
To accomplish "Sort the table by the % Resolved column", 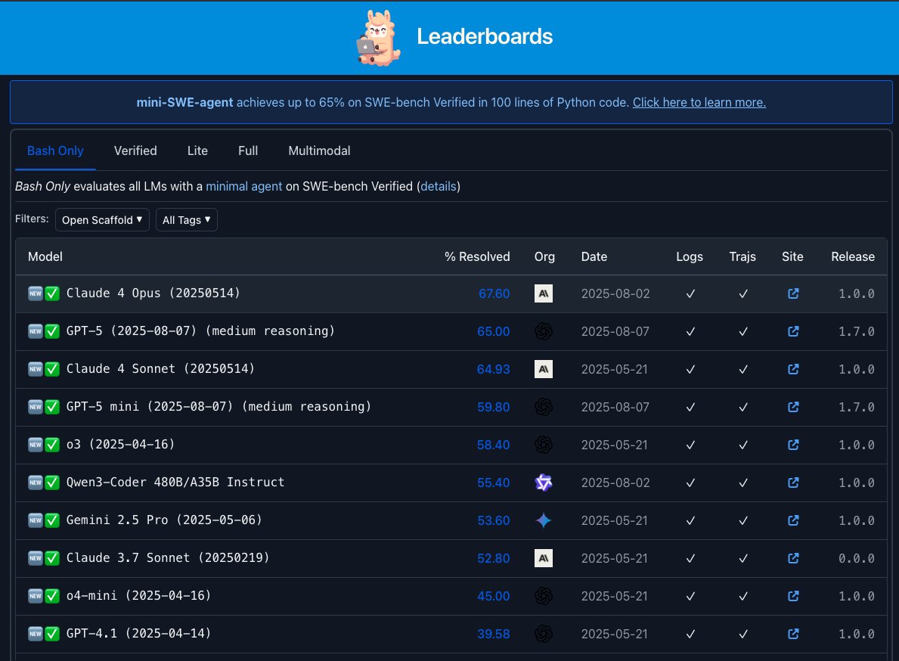I will point(477,256).
